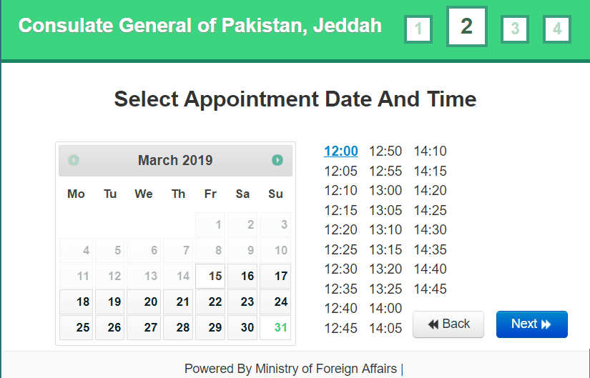This screenshot has width=590, height=378.
Task: Choose March 22 in the calendar
Action: [211, 302]
